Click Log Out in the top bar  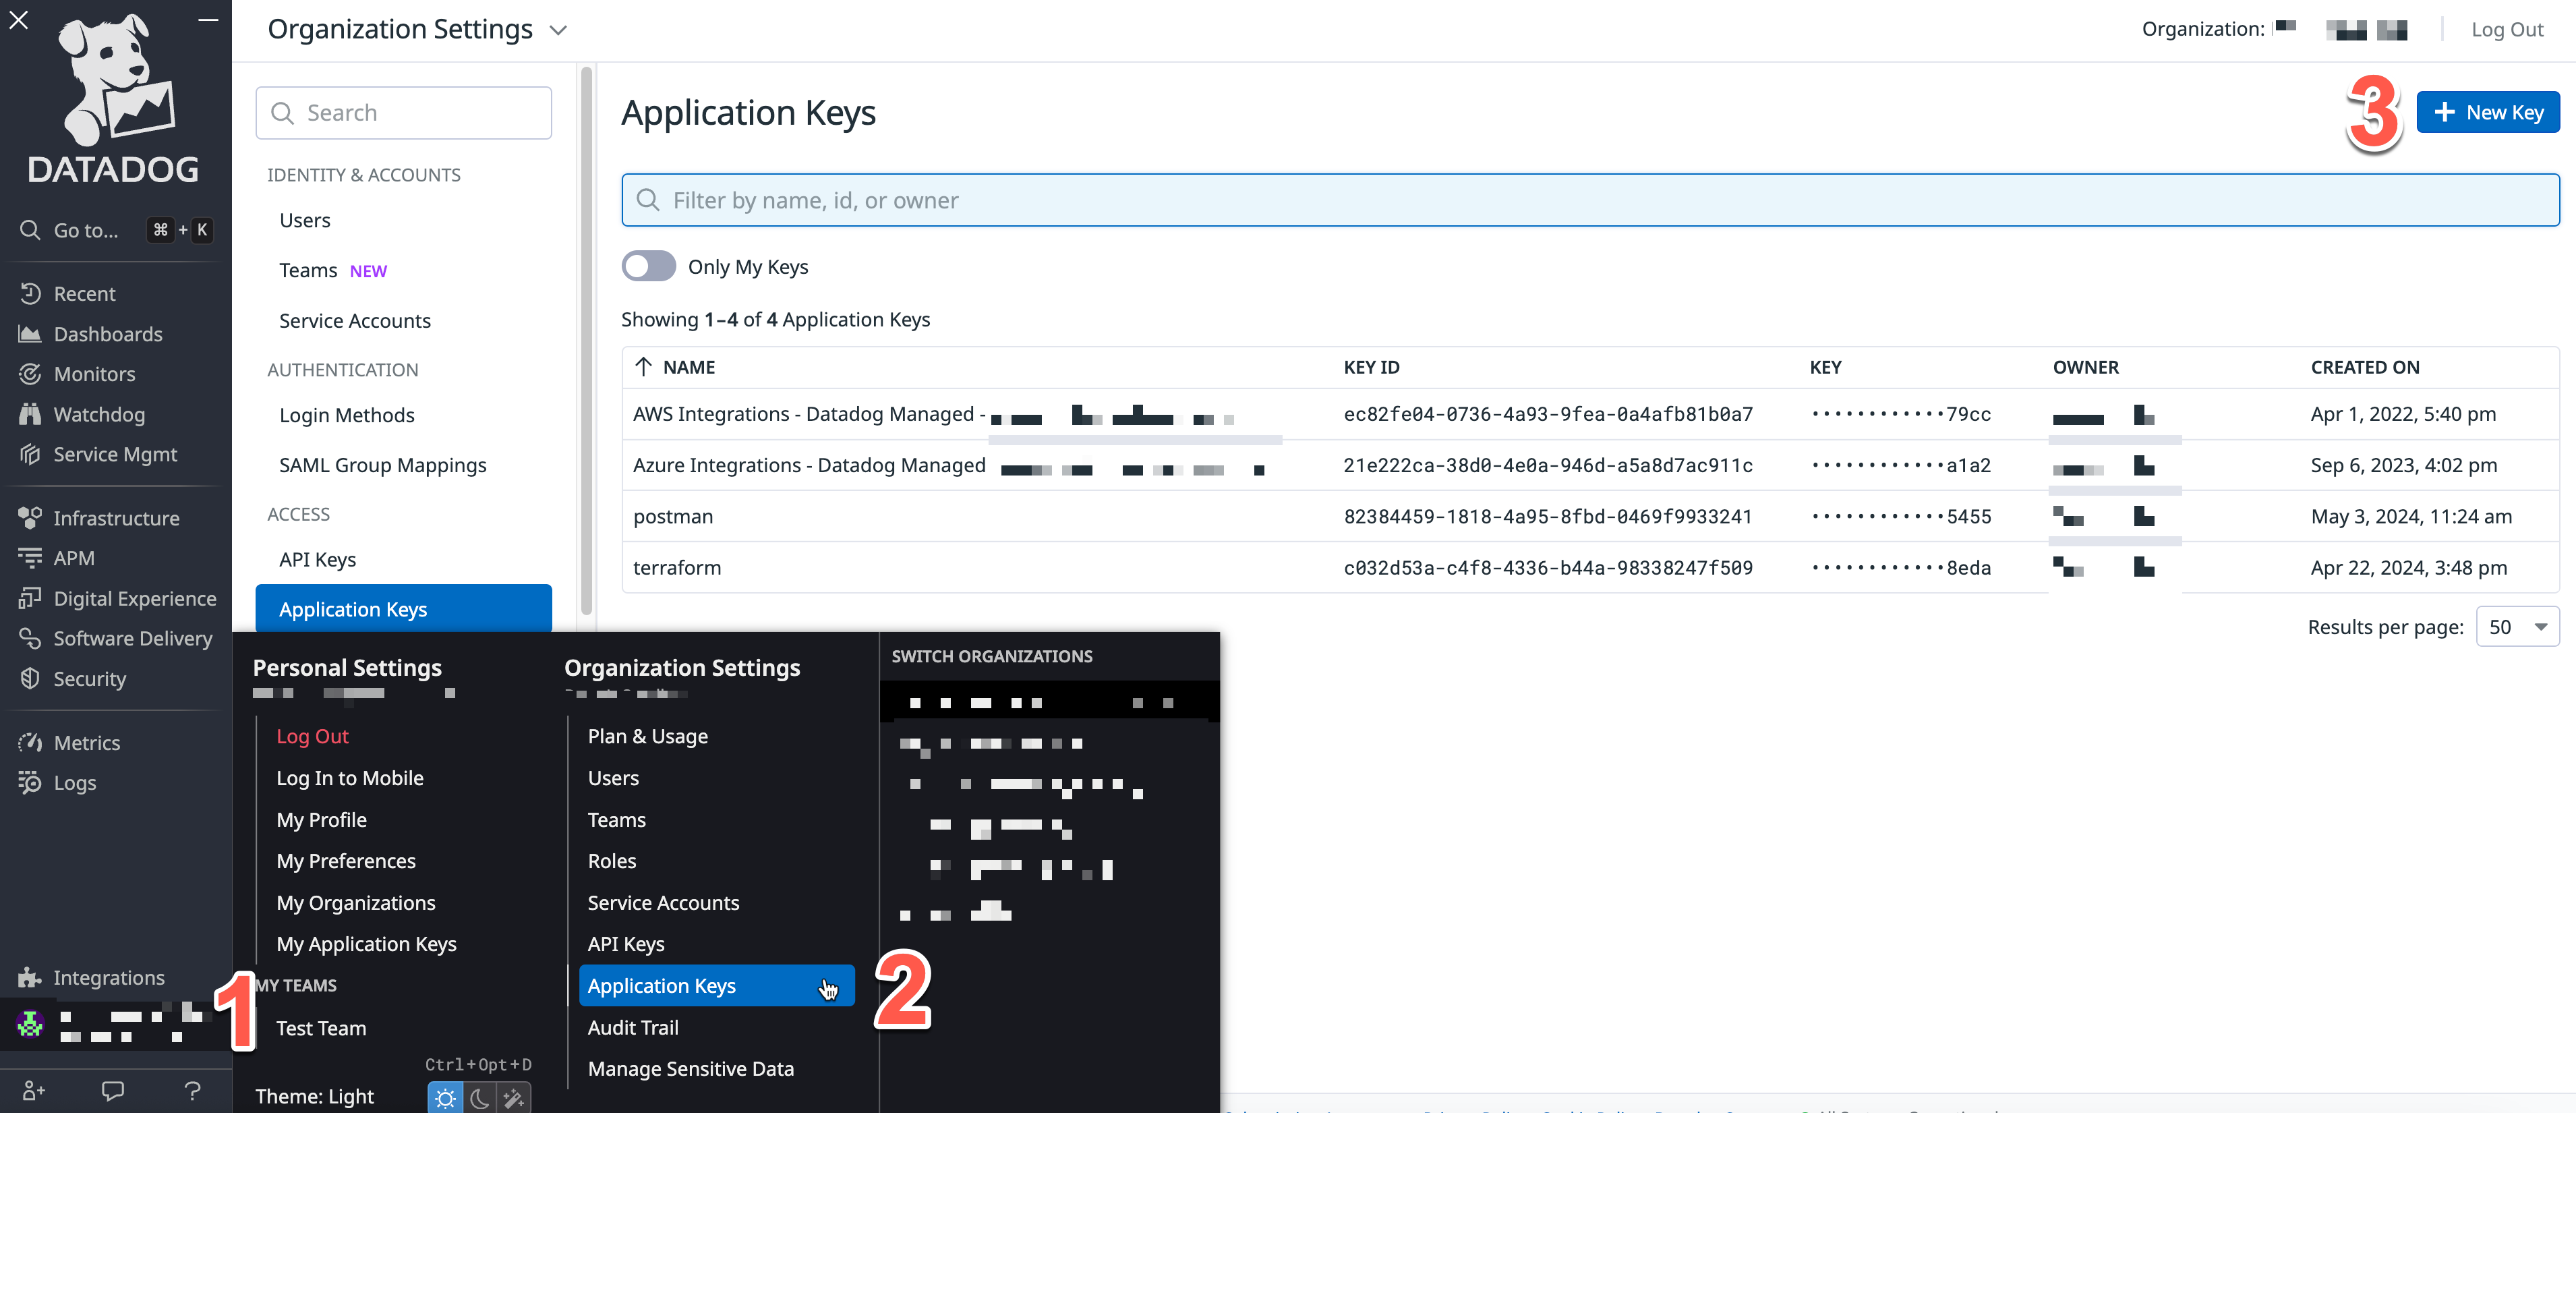(2507, 29)
